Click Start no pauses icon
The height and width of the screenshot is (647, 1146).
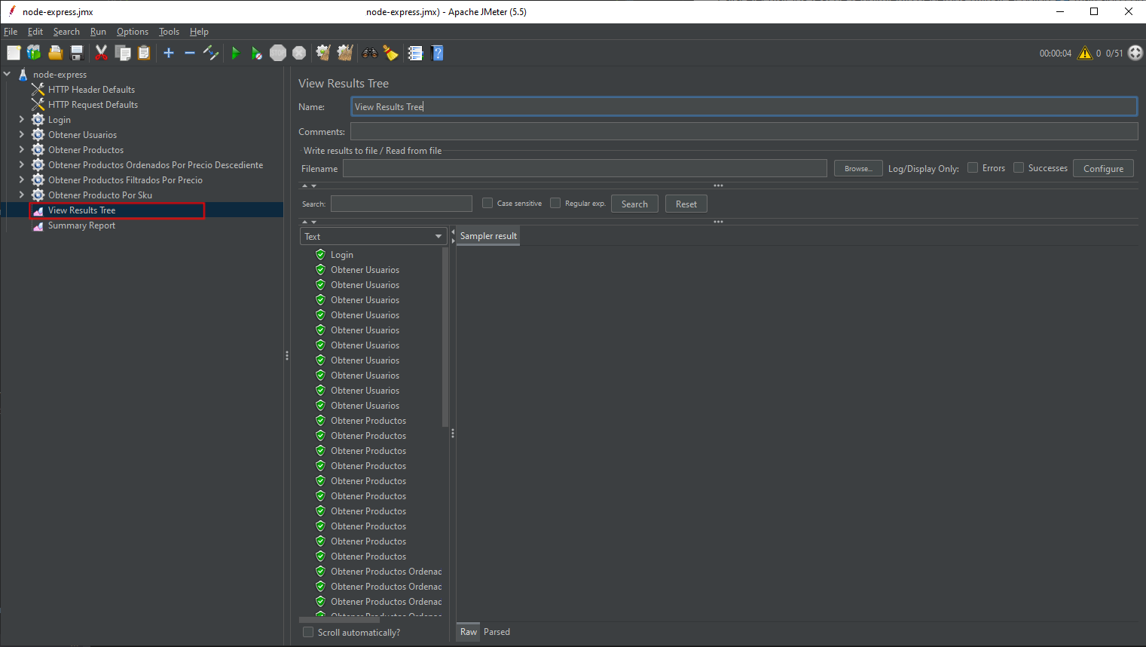[x=257, y=53]
